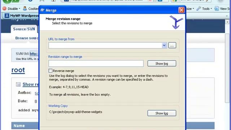Screen dimensions: 231x130
Task: Click the tab list dropdown arrow
Action: [227, 16]
